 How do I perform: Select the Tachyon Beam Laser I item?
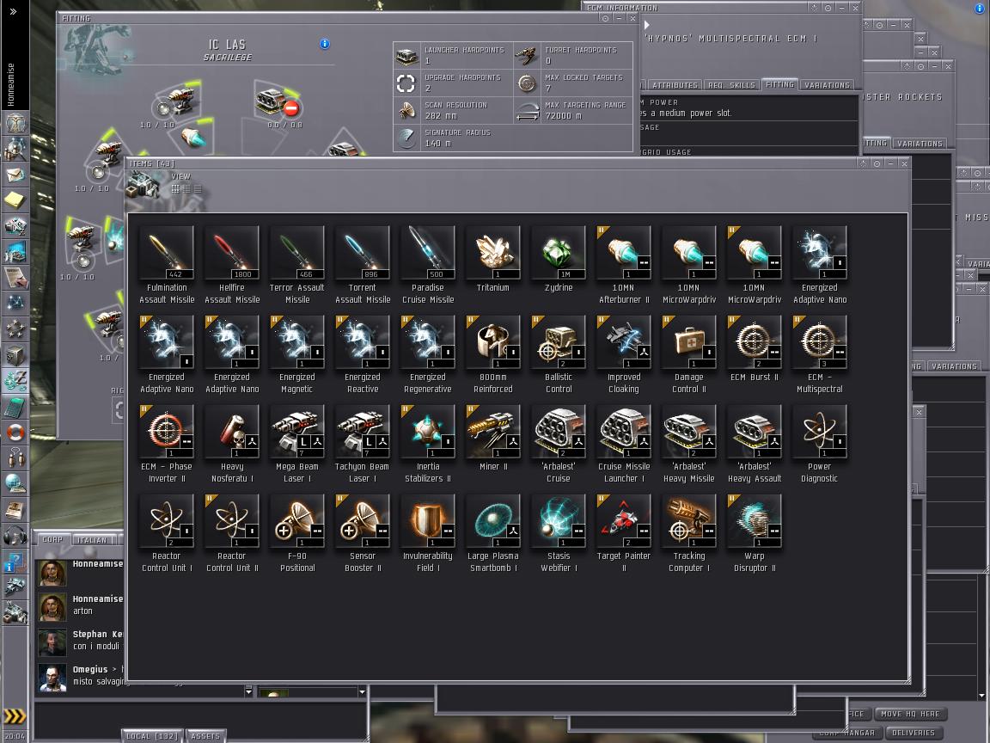[x=363, y=445]
